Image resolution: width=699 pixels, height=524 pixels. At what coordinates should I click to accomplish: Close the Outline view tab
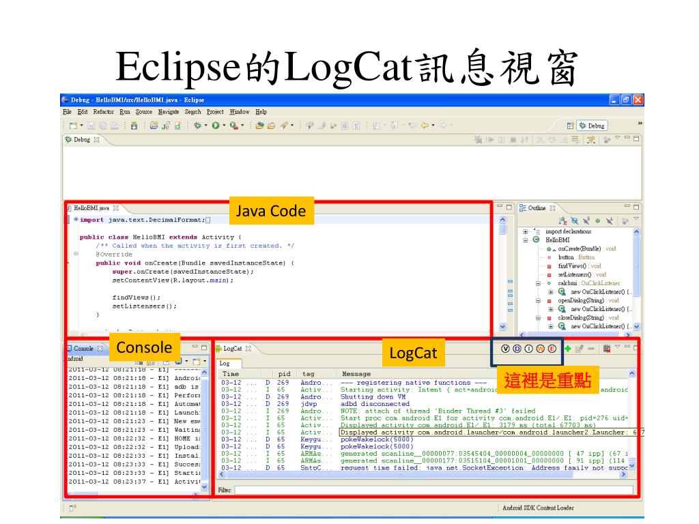point(552,208)
